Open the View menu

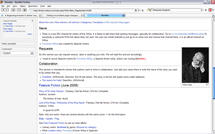(15, 6)
